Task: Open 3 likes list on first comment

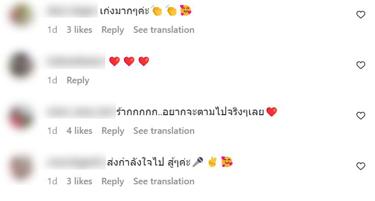Action: [79, 30]
